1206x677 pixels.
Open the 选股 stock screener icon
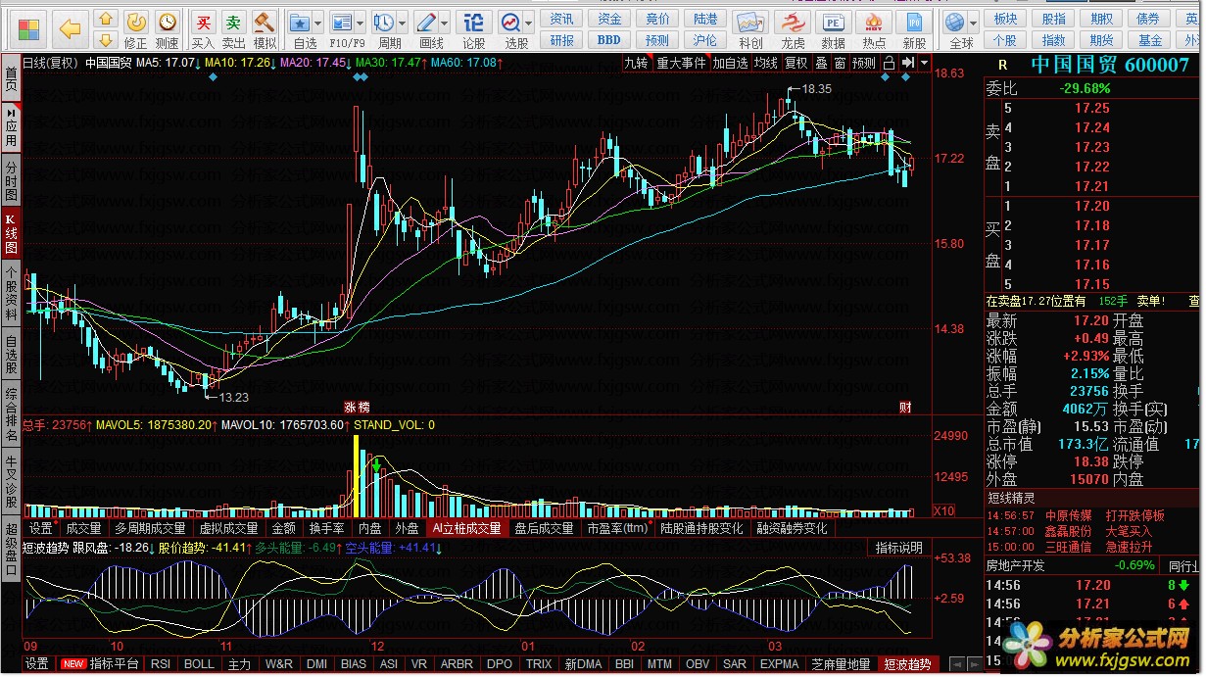[x=510, y=22]
